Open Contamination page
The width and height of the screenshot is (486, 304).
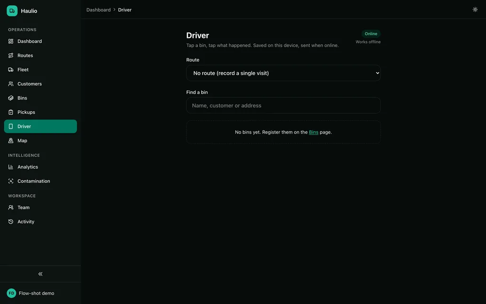pos(40,181)
